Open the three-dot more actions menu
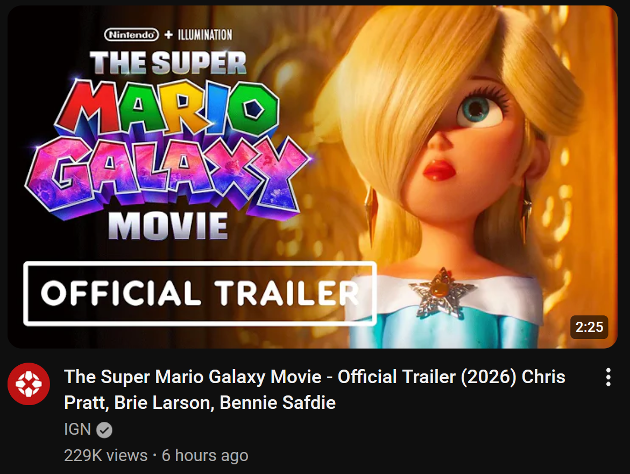630x474 pixels. [x=608, y=377]
